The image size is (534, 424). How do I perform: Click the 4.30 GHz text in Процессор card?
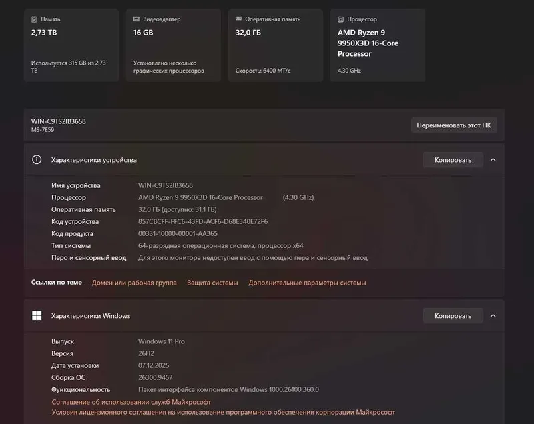click(349, 71)
